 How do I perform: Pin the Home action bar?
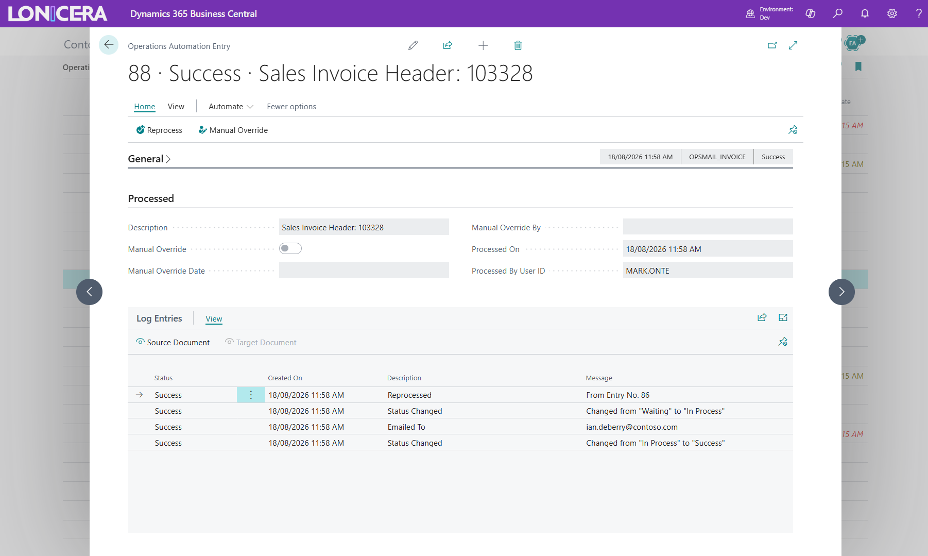(x=793, y=130)
